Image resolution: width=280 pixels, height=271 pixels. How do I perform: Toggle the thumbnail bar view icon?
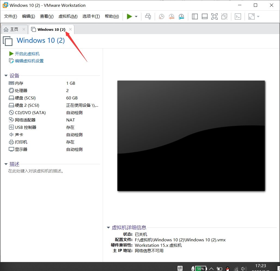coord(205,16)
